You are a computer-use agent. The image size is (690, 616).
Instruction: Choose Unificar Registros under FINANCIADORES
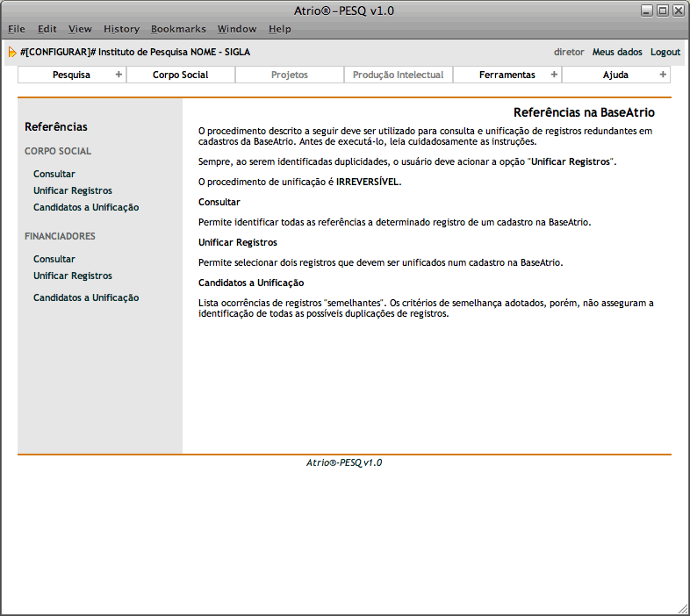coord(73,276)
